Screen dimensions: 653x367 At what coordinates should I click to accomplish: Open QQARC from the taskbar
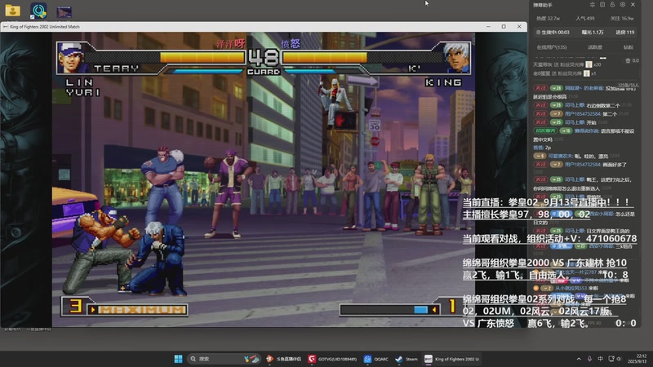[x=376, y=359]
